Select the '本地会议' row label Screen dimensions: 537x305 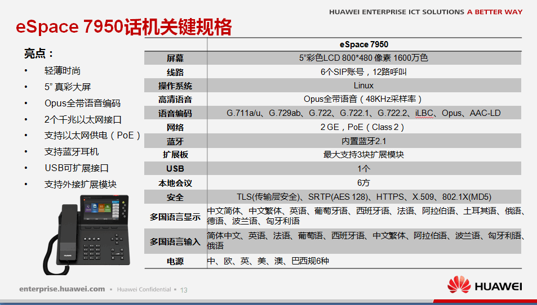tap(175, 183)
